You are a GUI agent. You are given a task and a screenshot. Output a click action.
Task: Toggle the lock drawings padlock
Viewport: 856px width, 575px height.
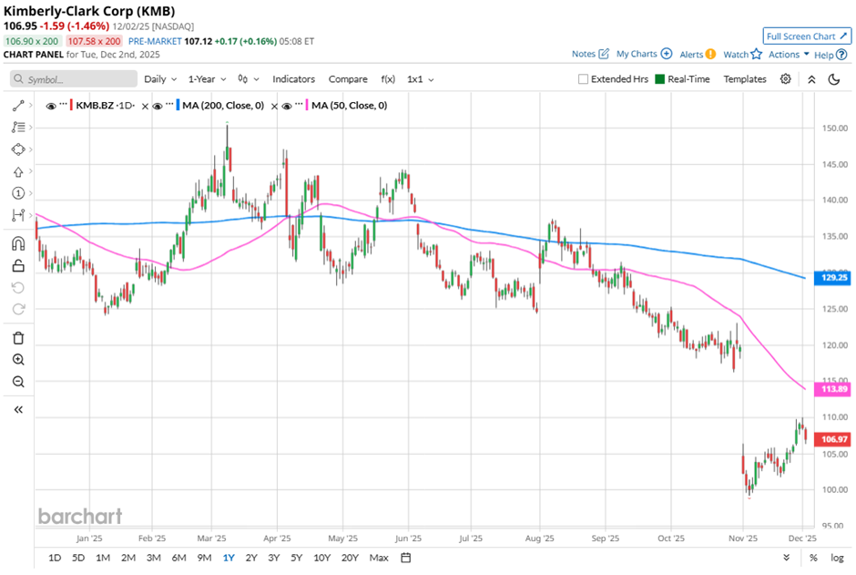18,266
